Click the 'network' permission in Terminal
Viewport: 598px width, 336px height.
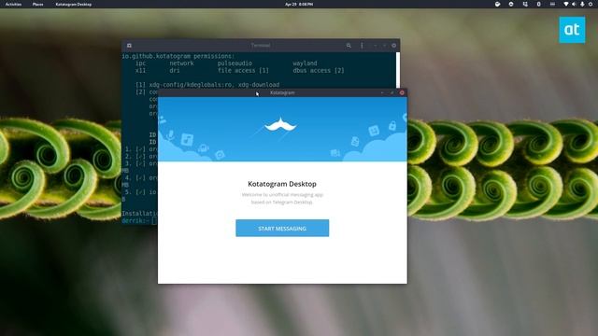click(181, 63)
